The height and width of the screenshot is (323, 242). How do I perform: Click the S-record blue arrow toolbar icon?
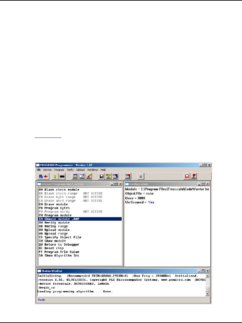[115, 176]
